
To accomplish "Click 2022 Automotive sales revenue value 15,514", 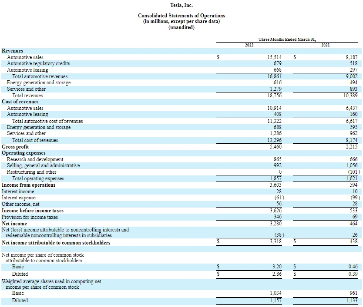I will click(275, 57).
